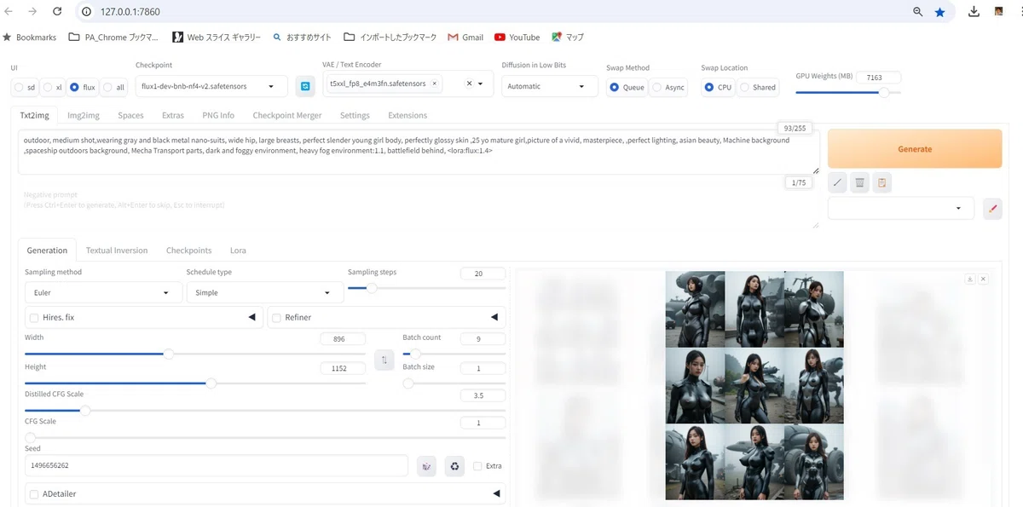
Task: Open the Extras tab
Action: 173,115
